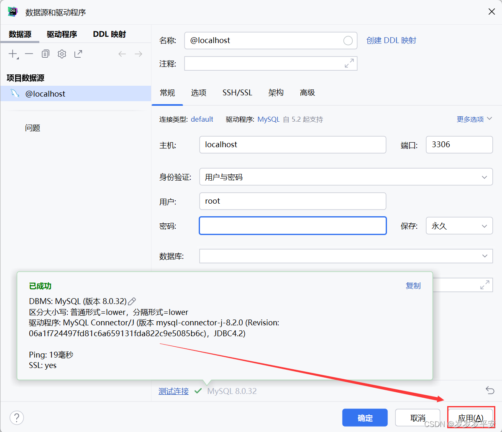Remove data source with minus icon
502x432 pixels.
tap(29, 54)
